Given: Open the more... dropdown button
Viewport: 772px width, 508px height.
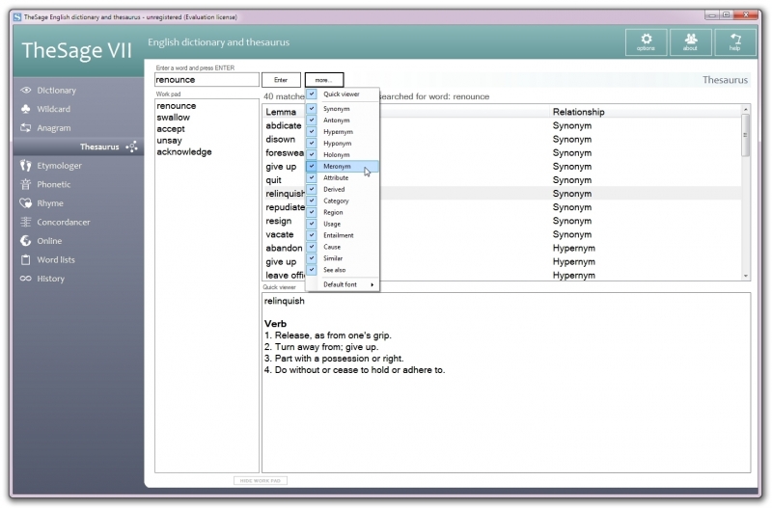Looking at the screenshot, I should (x=324, y=80).
